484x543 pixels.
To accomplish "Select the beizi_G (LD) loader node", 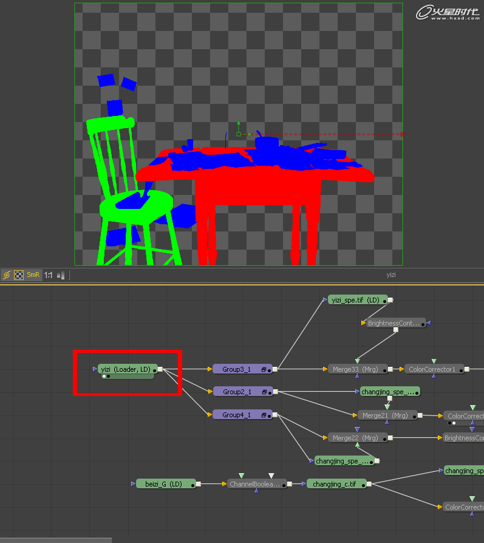I will coord(166,484).
